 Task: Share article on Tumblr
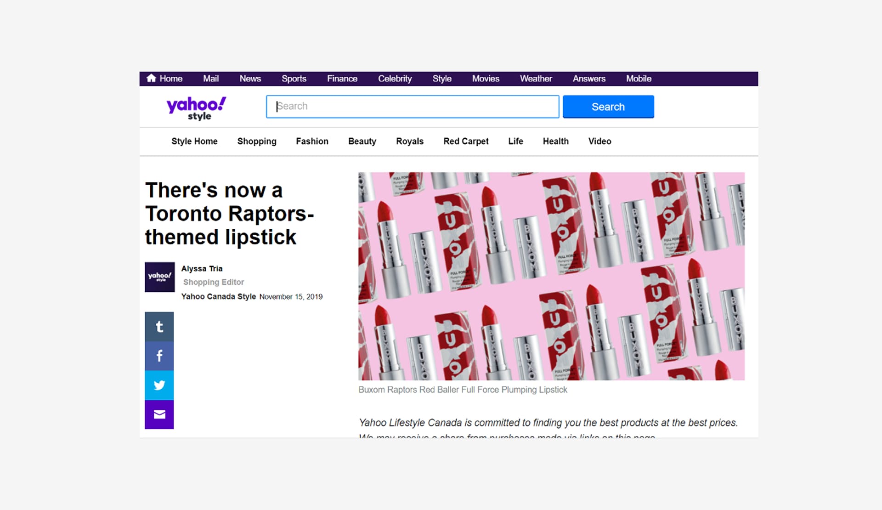pos(159,327)
